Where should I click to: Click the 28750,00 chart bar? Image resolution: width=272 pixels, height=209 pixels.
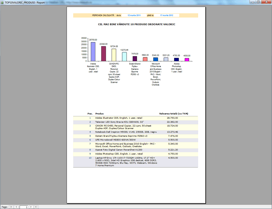click(93, 52)
